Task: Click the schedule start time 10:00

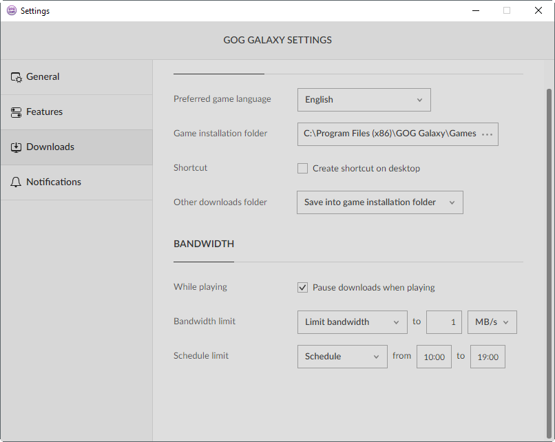Action: tap(434, 357)
